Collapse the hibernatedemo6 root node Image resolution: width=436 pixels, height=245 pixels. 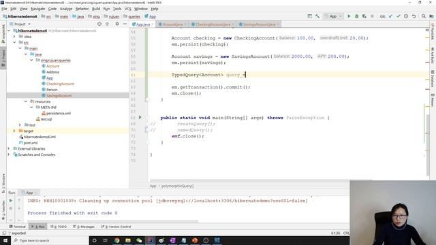coord(9,31)
